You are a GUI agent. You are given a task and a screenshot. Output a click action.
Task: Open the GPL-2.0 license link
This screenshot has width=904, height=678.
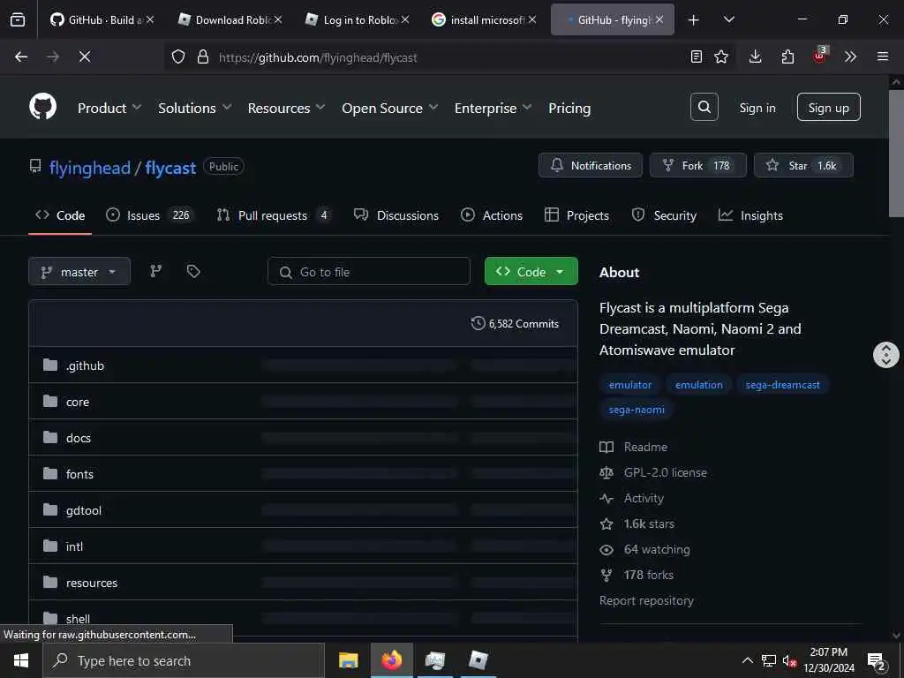click(666, 473)
